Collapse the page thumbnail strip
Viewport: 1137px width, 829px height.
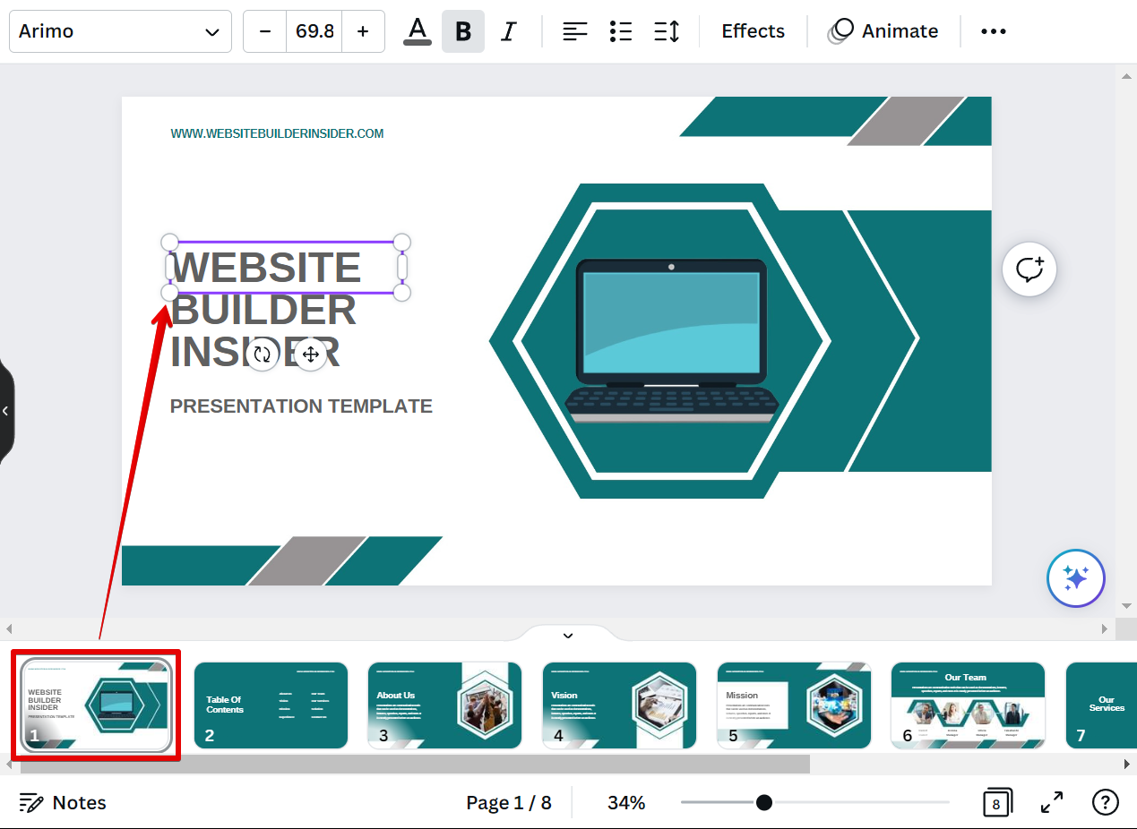(x=568, y=635)
